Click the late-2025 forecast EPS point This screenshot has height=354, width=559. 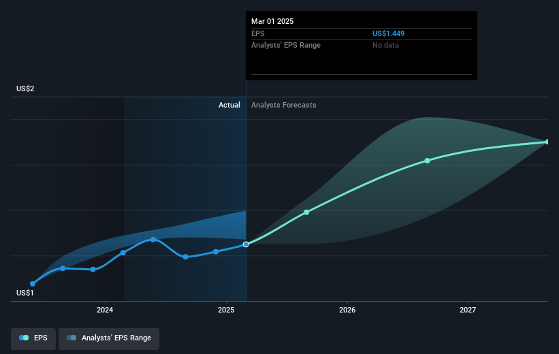coord(306,212)
